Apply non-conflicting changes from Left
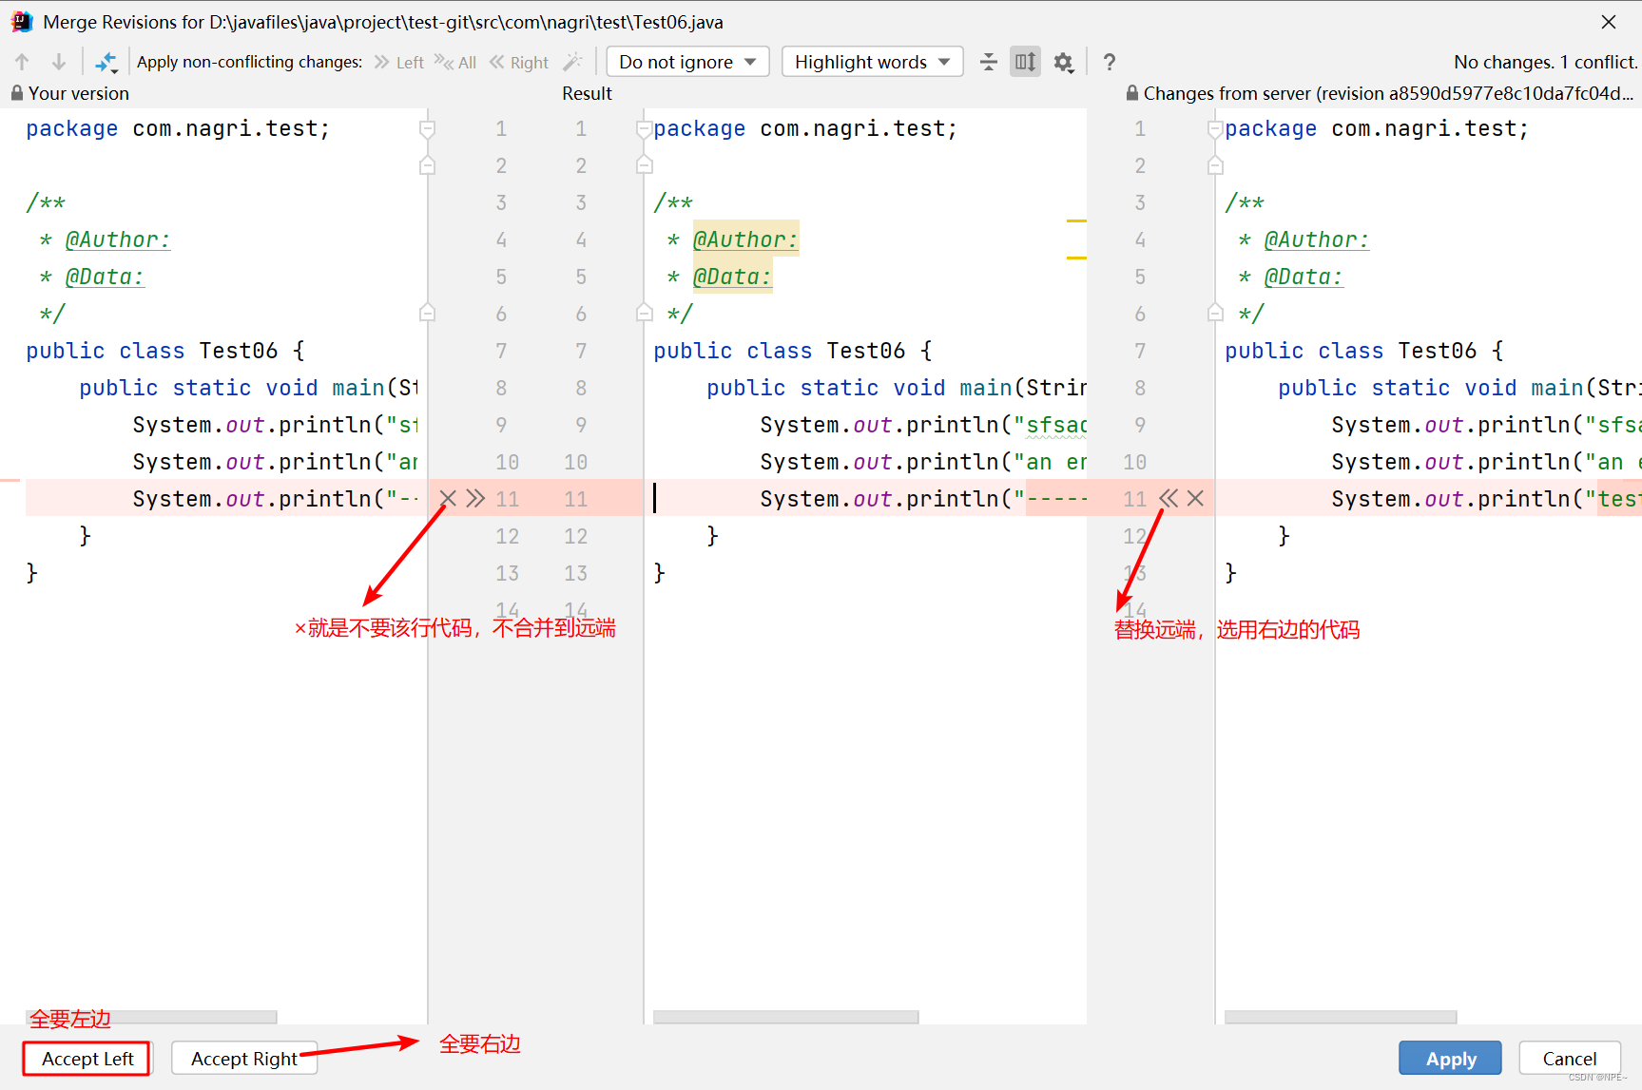The image size is (1642, 1090). coord(399,62)
